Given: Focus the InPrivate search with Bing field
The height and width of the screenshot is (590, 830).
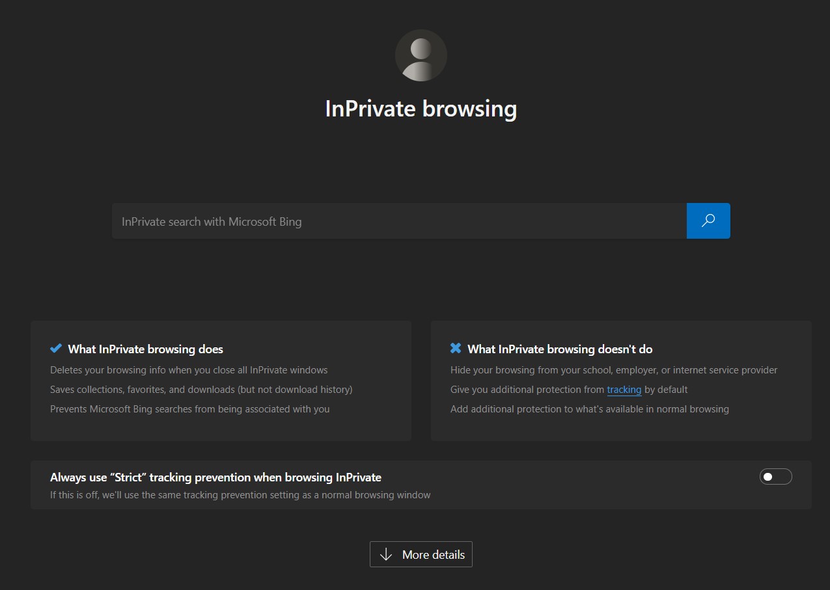Looking at the screenshot, I should pyautogui.click(x=398, y=221).
